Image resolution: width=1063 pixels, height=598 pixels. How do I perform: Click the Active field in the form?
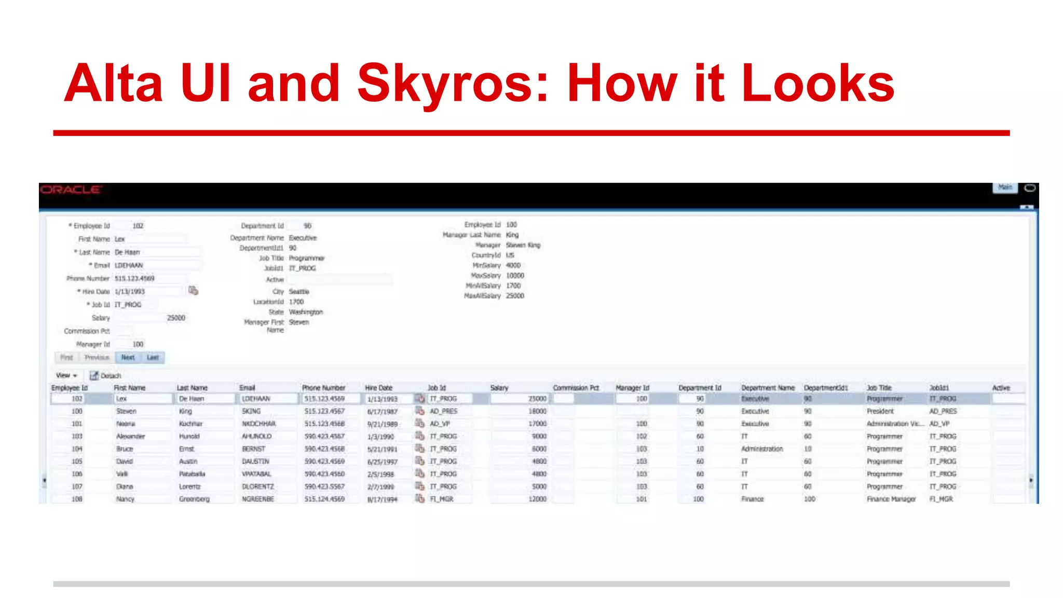339,280
